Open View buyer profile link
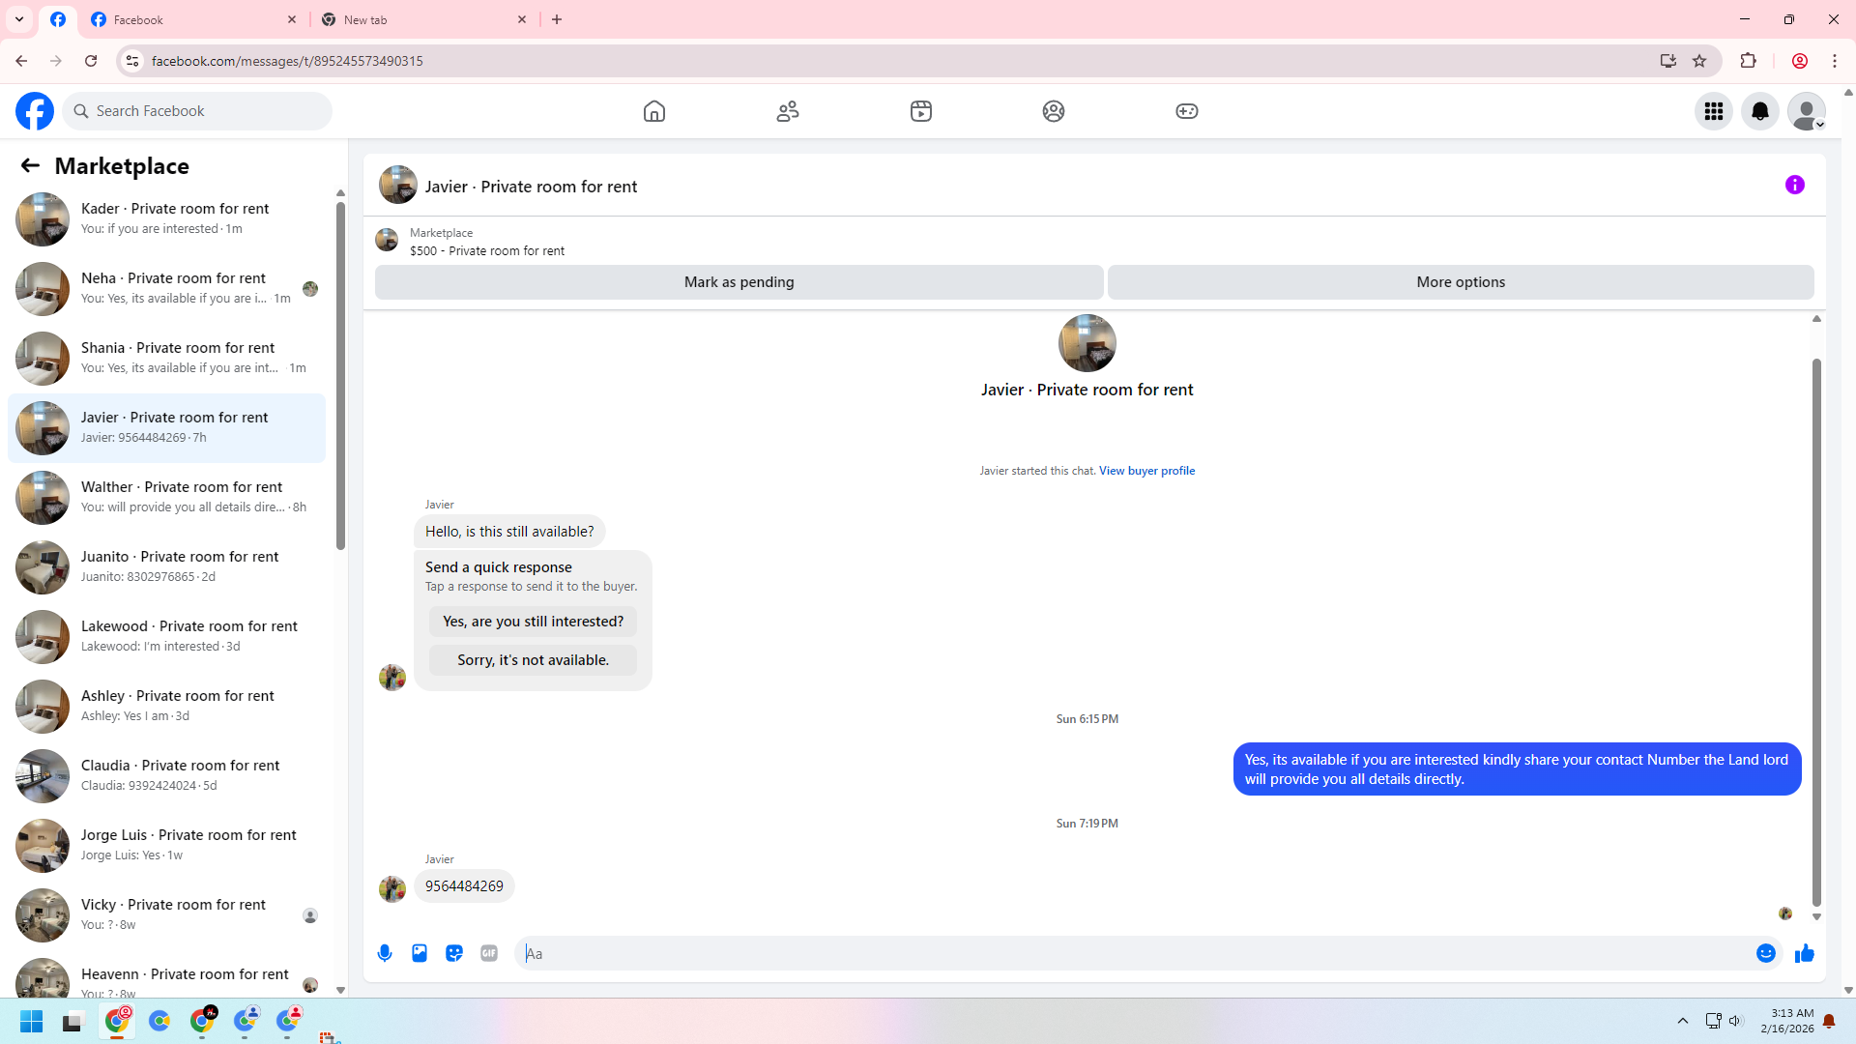The image size is (1856, 1044). 1146,471
